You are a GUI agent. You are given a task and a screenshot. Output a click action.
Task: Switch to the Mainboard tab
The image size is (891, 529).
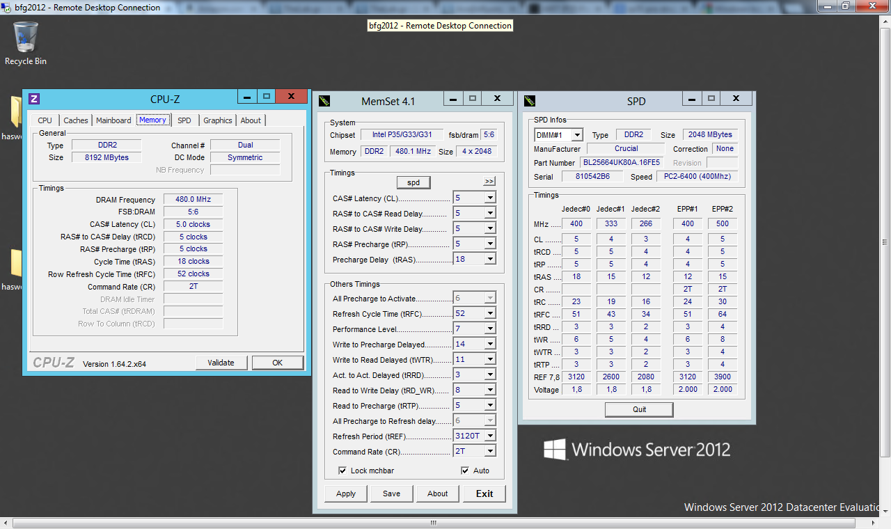[113, 120]
